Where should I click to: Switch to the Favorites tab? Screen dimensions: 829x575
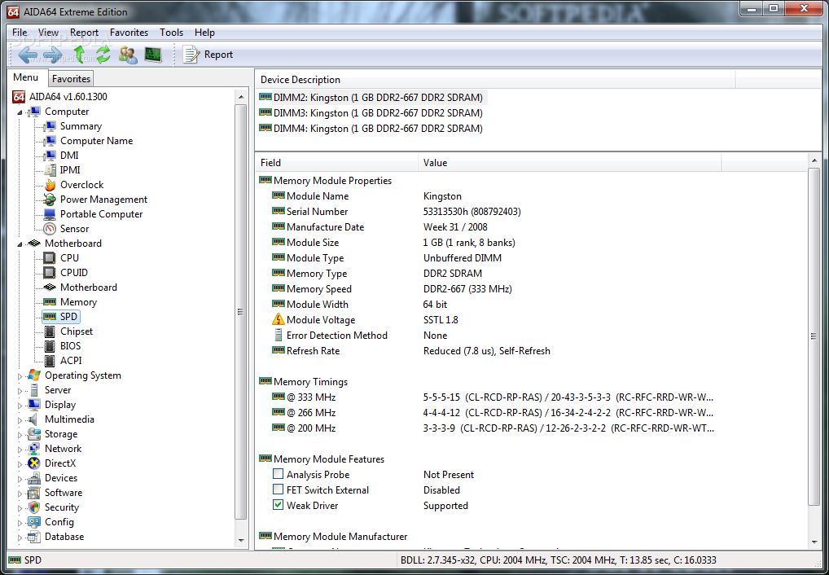coord(71,78)
